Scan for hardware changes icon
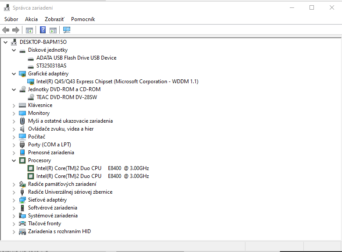The image size is (342, 252). (67, 30)
